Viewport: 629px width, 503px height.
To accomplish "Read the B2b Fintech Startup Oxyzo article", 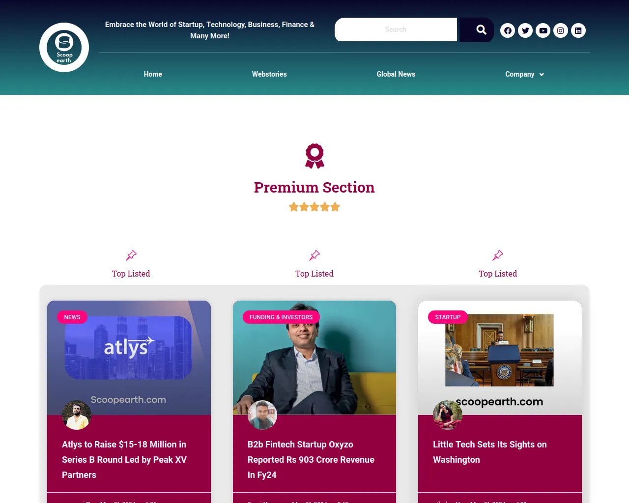I will click(311, 459).
